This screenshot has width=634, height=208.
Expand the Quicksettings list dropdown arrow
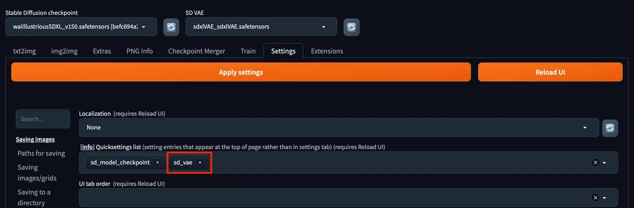[x=604, y=163]
